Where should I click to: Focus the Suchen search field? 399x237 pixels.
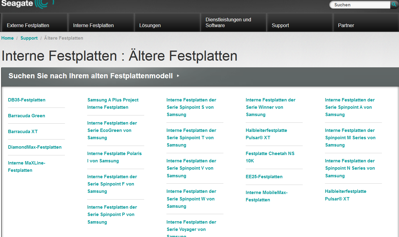(x=360, y=5)
